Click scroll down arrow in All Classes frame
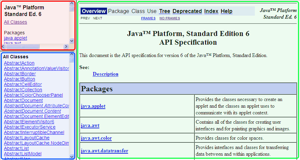300x160 pixels. (72, 157)
